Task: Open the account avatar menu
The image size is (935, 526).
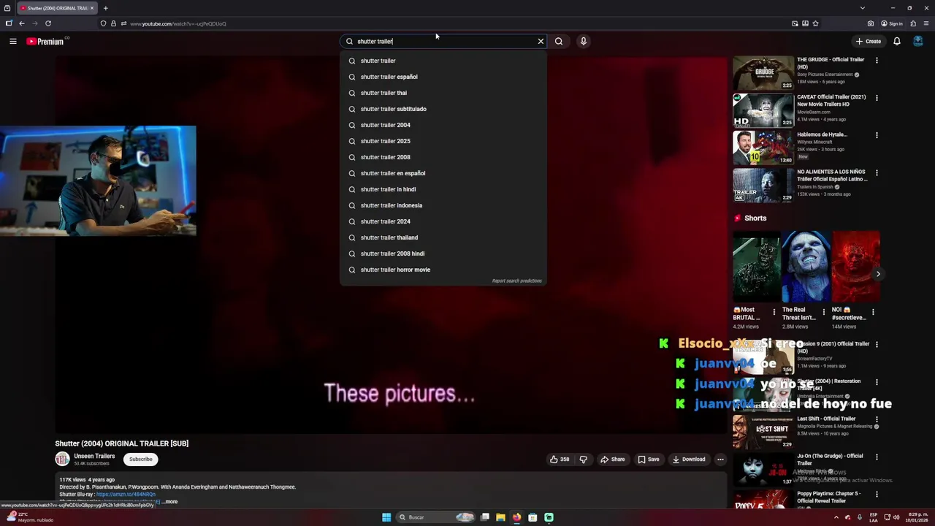Action: pos(918,42)
